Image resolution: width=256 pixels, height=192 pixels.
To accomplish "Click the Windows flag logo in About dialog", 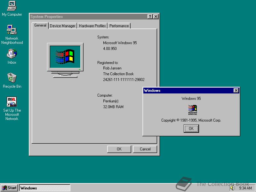I will coord(193,110).
